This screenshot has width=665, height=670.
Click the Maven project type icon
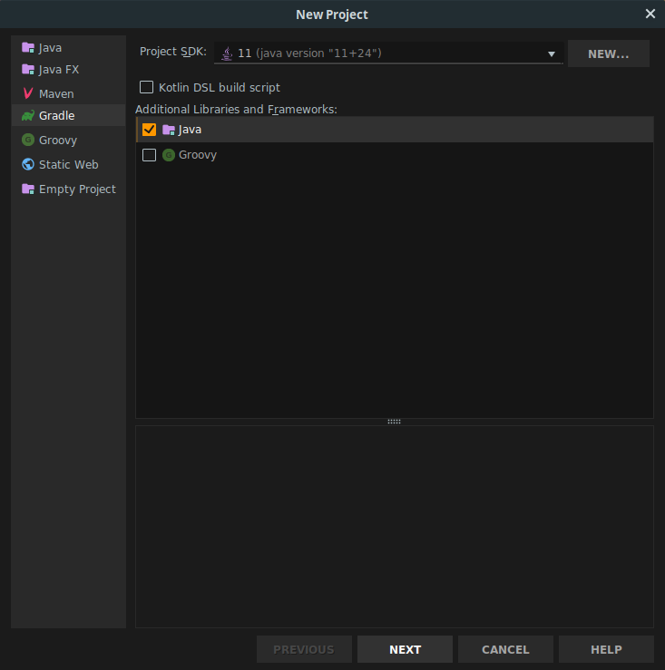(28, 93)
